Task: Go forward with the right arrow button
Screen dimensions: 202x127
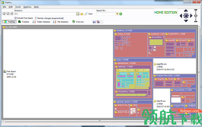Action: (x=8, y=14)
